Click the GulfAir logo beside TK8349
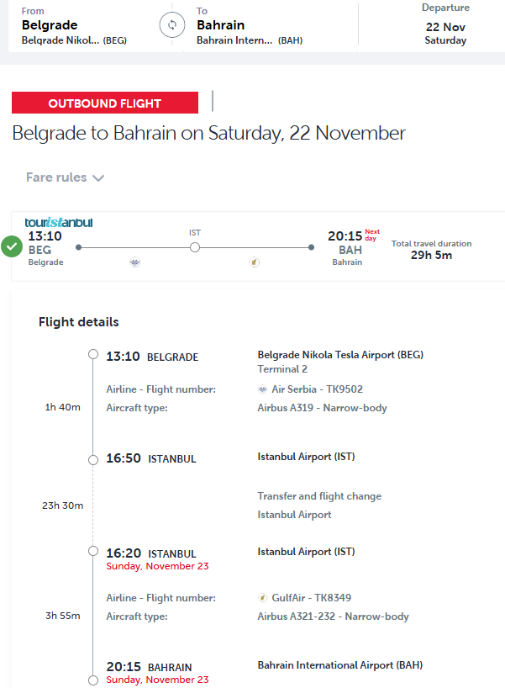 (264, 598)
